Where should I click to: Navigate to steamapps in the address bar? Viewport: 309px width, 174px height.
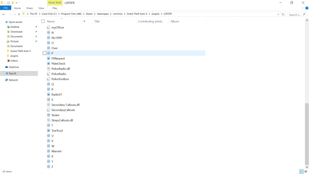(103, 14)
